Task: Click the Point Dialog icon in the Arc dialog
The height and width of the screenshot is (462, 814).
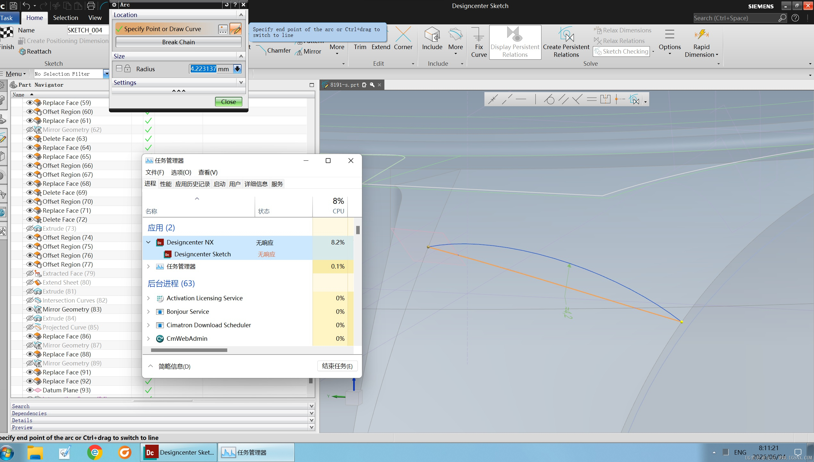Action: [x=223, y=29]
